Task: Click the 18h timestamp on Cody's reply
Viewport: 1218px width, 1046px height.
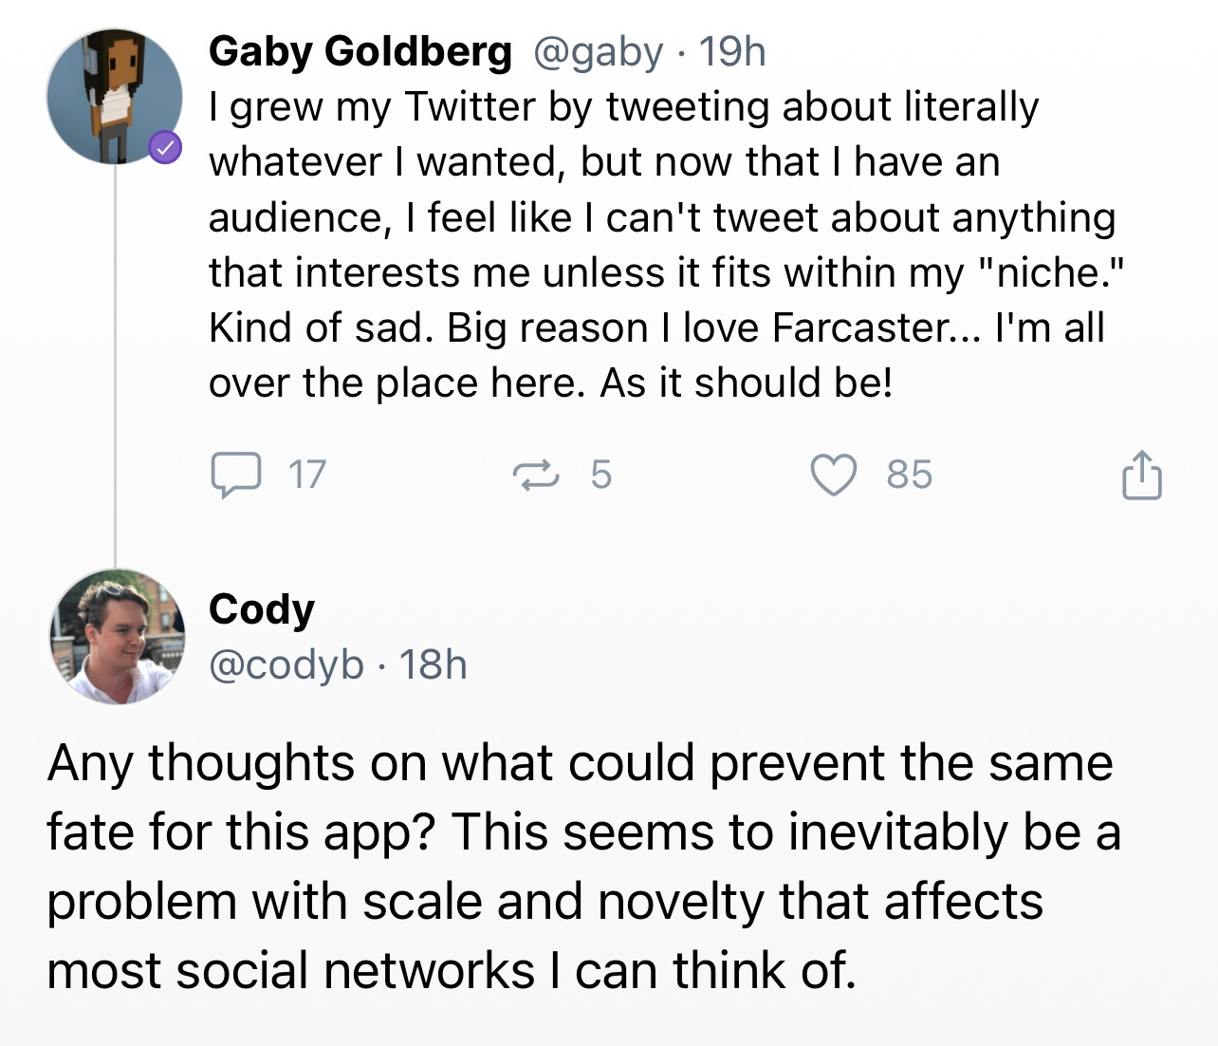Action: pyautogui.click(x=434, y=664)
